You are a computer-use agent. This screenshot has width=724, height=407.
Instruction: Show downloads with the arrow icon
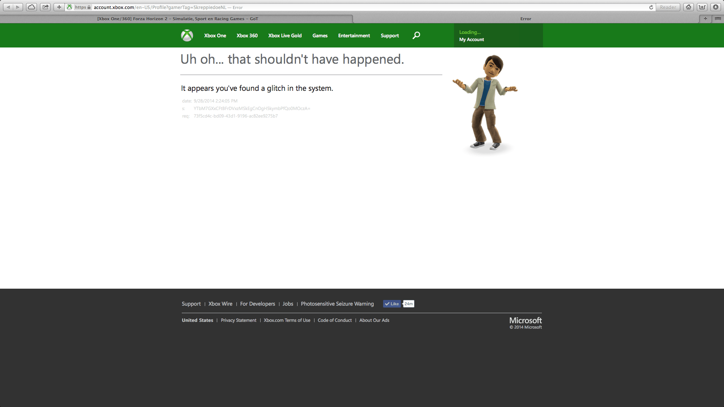(715, 7)
